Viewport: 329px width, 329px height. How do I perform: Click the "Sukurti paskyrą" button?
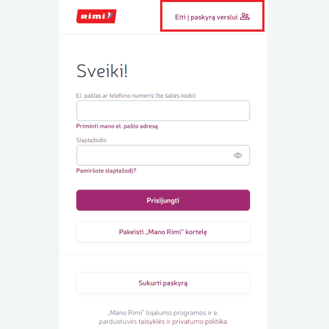[163, 283]
